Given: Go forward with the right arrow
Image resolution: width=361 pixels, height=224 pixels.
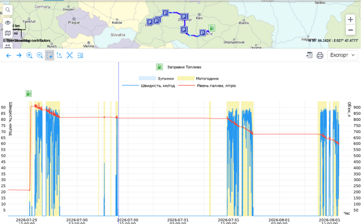Looking at the screenshot, I should (19, 55).
